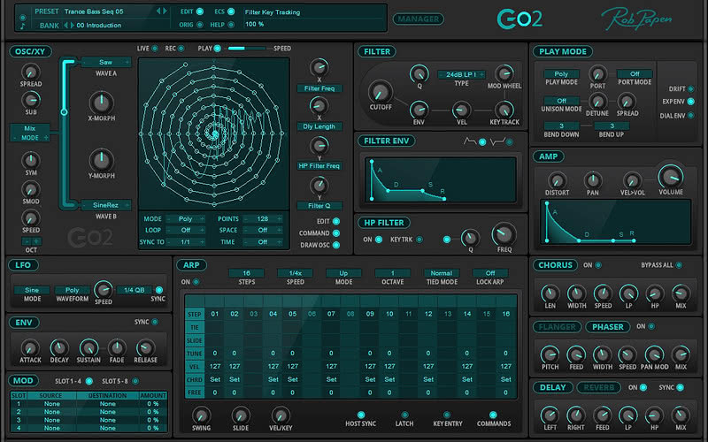Viewport: 708px width, 442px height.
Task: Click the arpeggiator SWING knob
Action: click(x=202, y=415)
